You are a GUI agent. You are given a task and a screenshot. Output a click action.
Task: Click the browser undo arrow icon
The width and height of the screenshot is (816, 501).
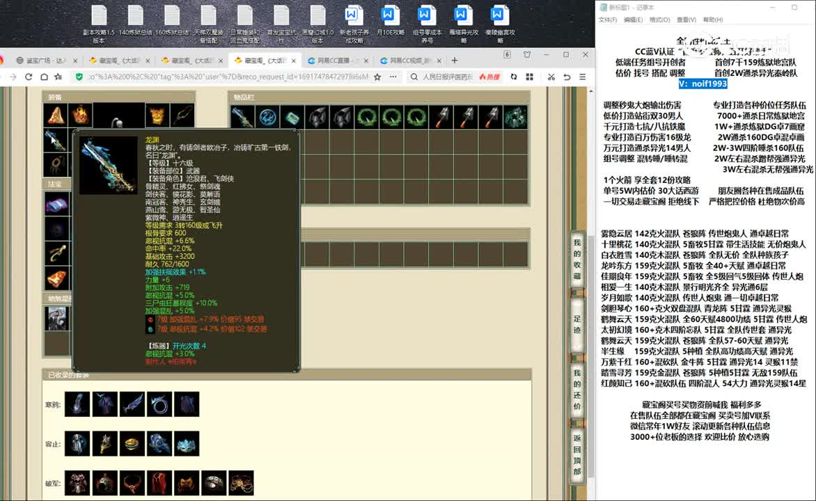567,77
